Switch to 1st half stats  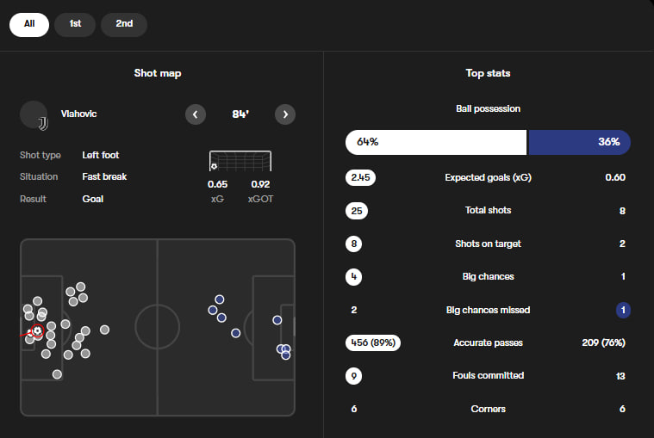pos(75,24)
